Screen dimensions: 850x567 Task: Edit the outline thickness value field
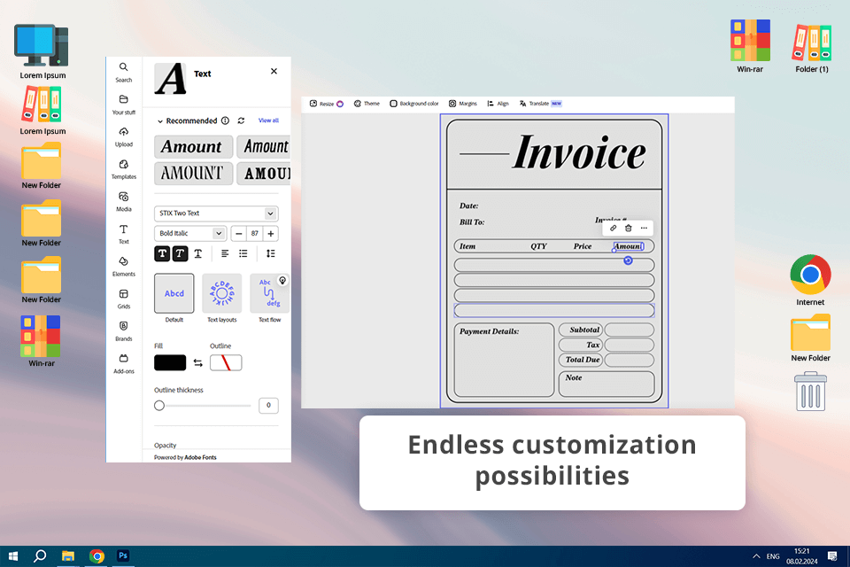[x=268, y=405]
